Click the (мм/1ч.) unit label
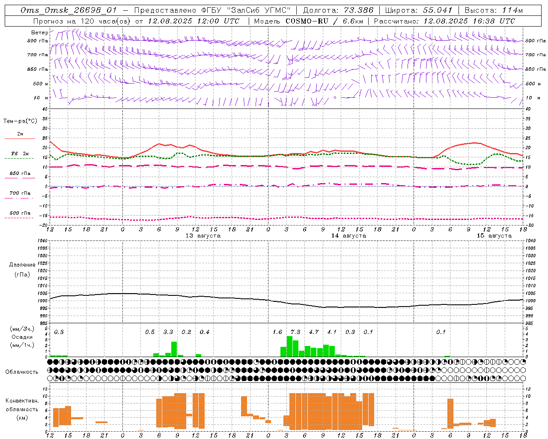Image resolution: width=548 pixels, height=439 pixels. (21, 345)
